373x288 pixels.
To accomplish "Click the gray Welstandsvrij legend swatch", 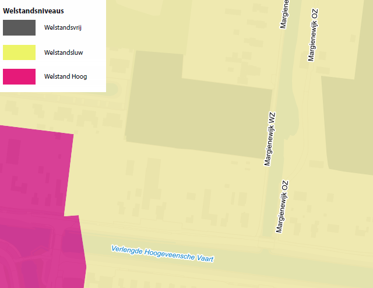I will coord(19,27).
